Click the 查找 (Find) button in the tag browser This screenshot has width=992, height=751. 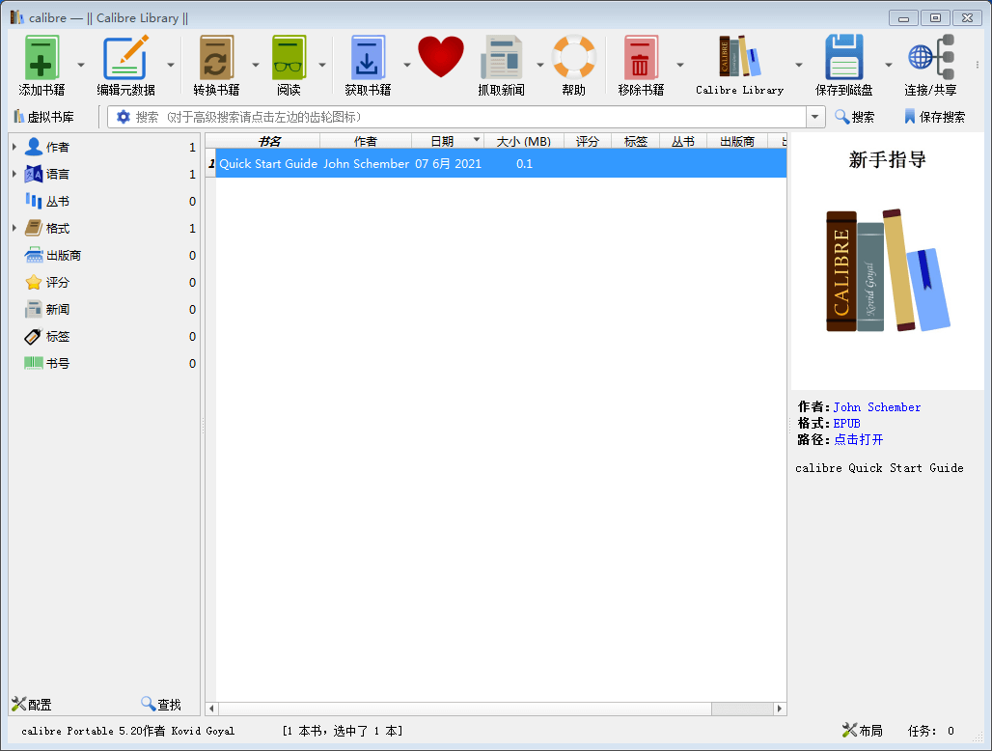[x=161, y=704]
